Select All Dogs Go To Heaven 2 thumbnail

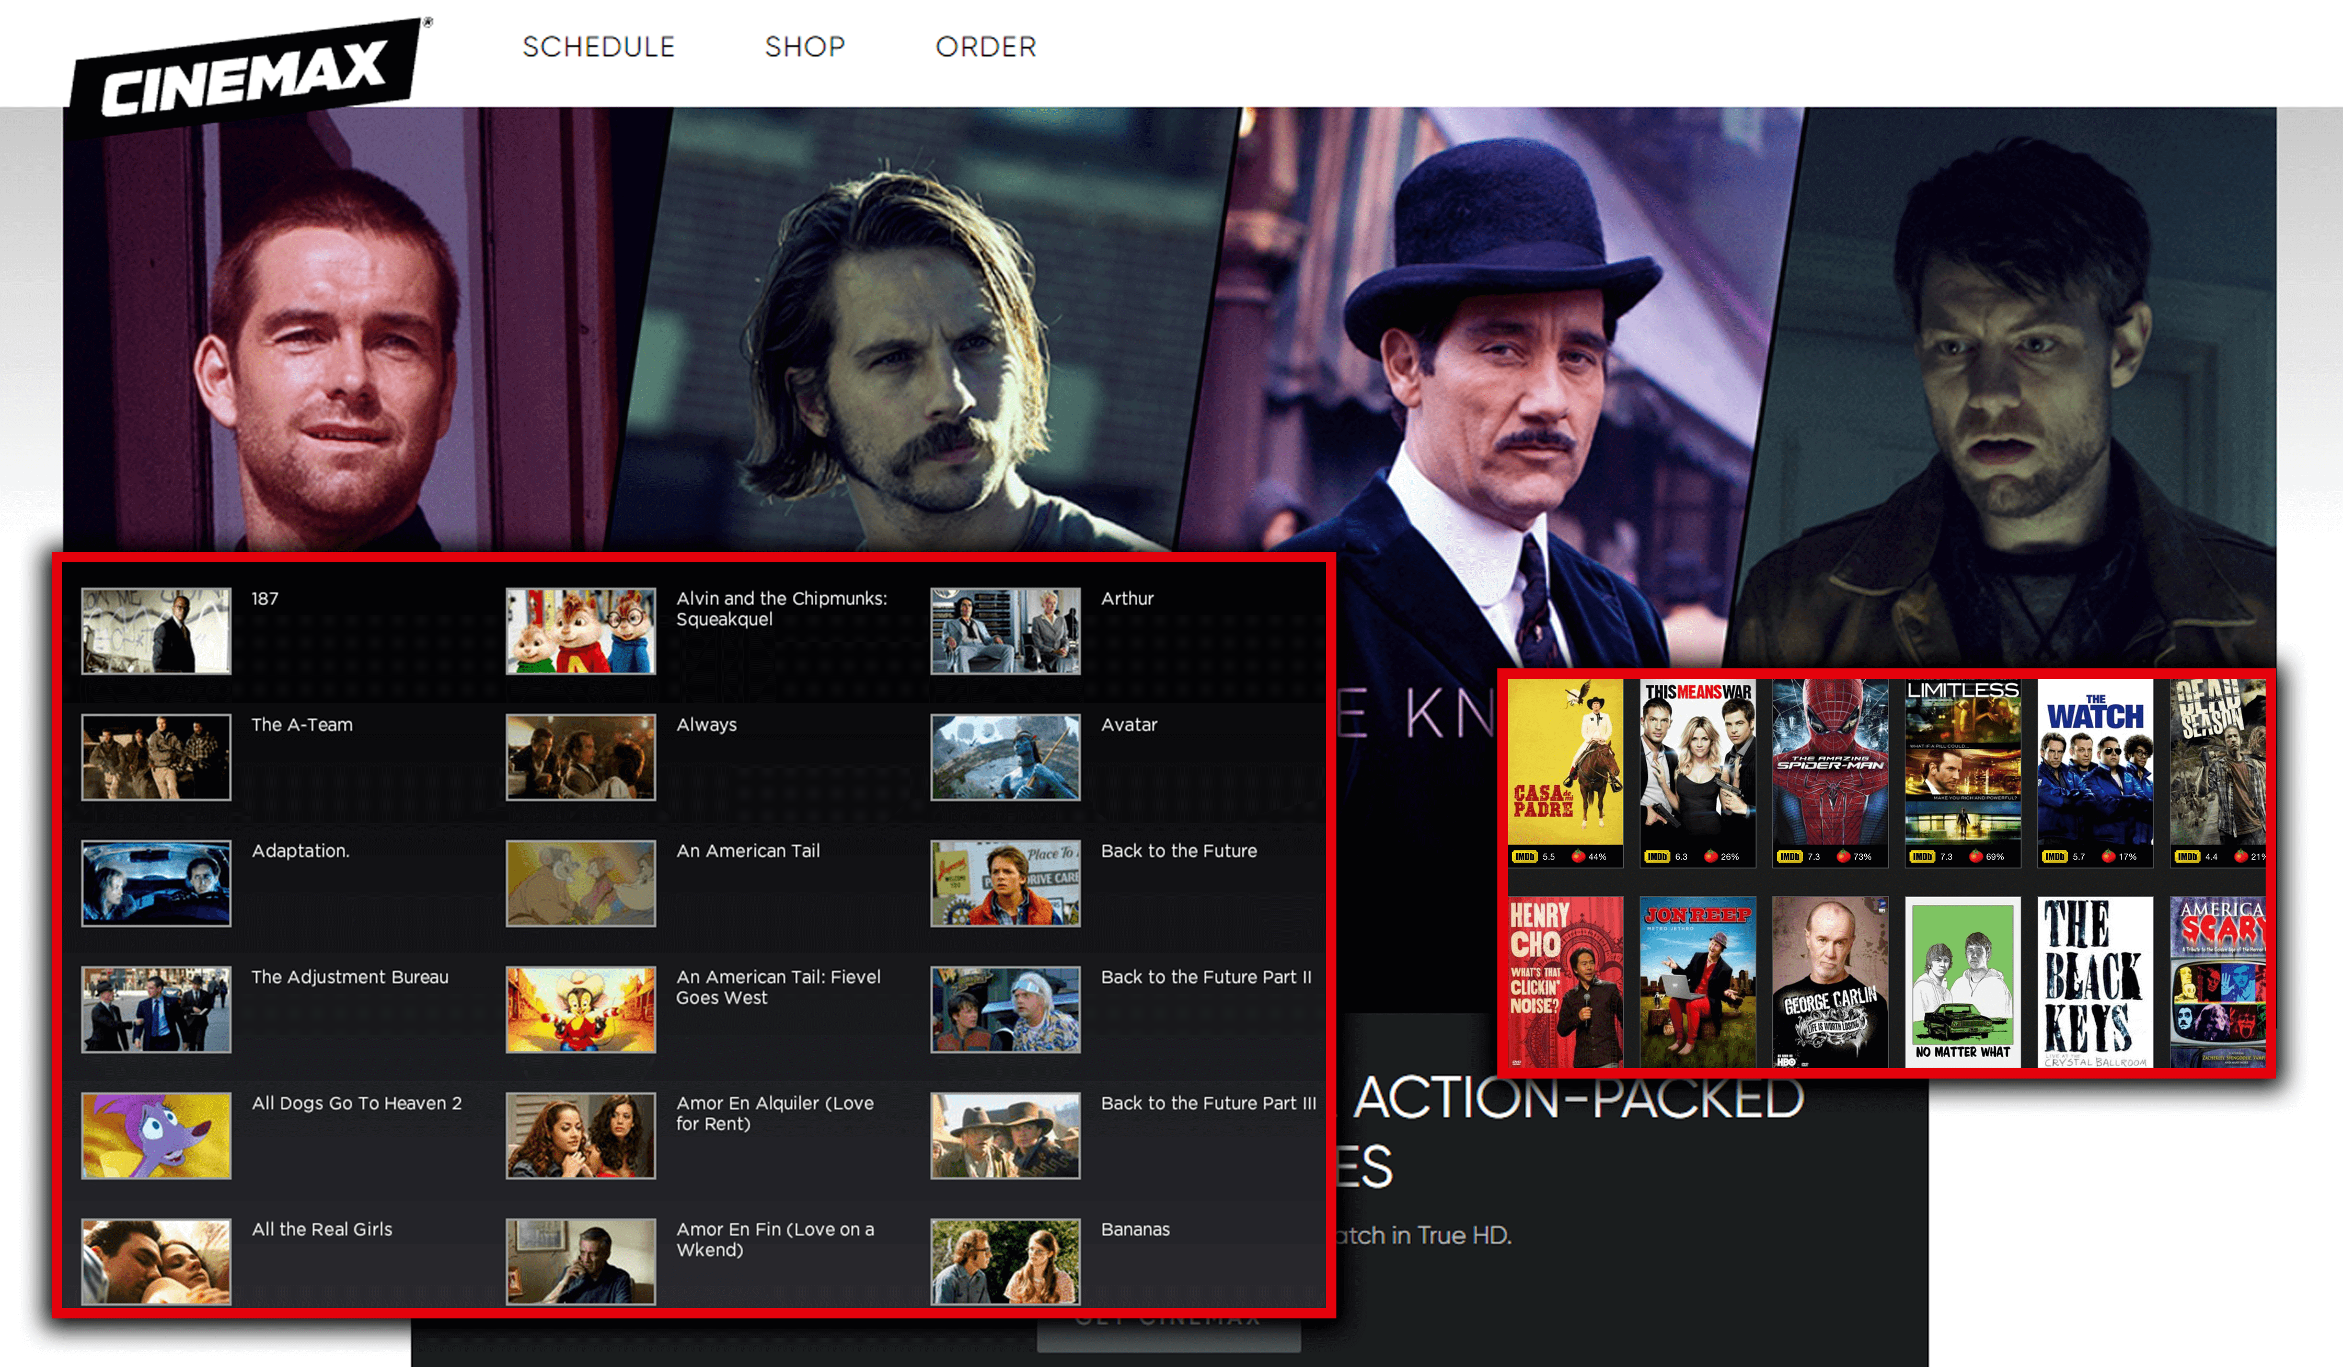point(156,1136)
